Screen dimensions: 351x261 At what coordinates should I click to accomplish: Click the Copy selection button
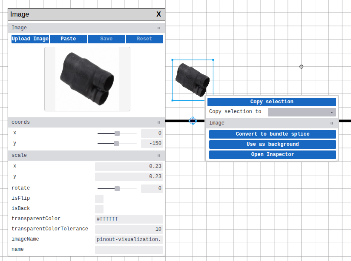click(x=272, y=102)
